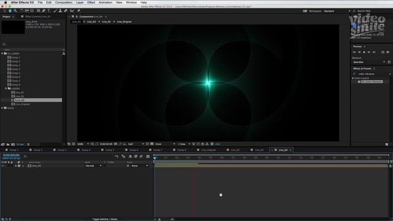Open the Workspace Standard dropdown
Screen dimensions: 393x221
point(337,11)
